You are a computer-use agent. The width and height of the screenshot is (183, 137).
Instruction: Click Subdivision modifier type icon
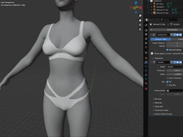pos(154,35)
